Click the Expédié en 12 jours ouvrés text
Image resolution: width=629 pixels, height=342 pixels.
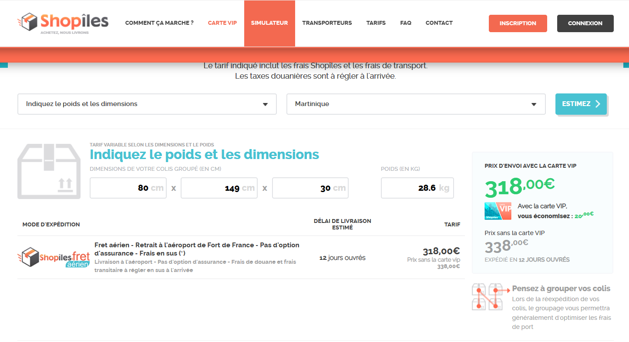tap(527, 260)
